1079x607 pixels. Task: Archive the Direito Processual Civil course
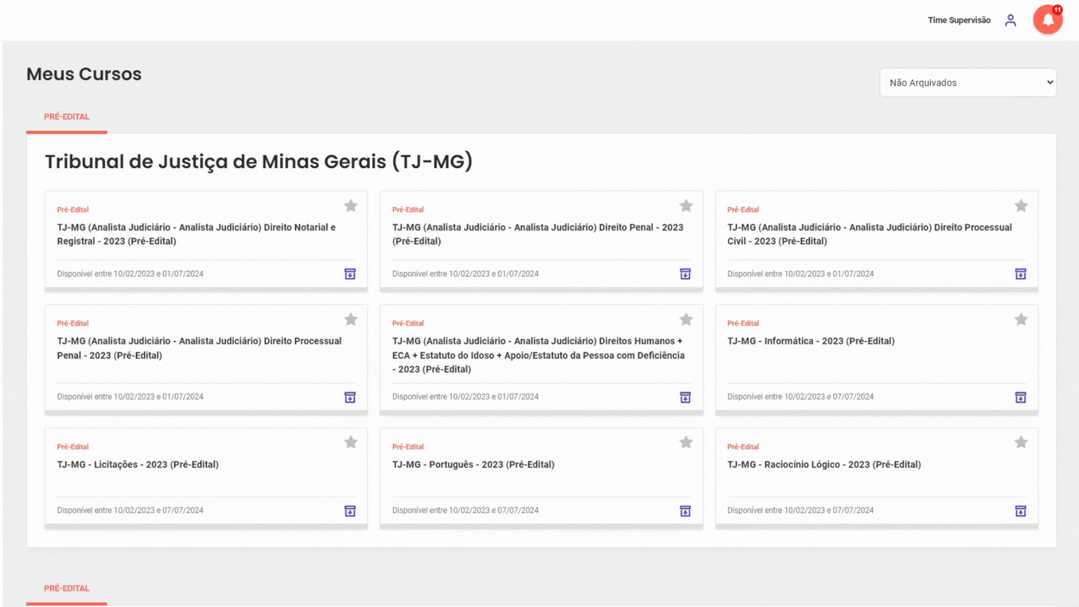click(1021, 274)
